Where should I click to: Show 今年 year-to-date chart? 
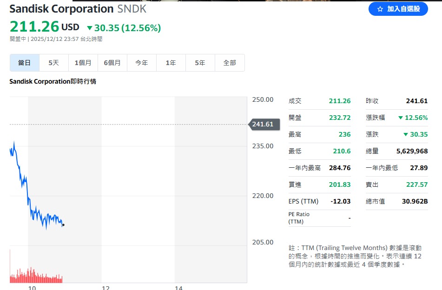[x=142, y=63]
